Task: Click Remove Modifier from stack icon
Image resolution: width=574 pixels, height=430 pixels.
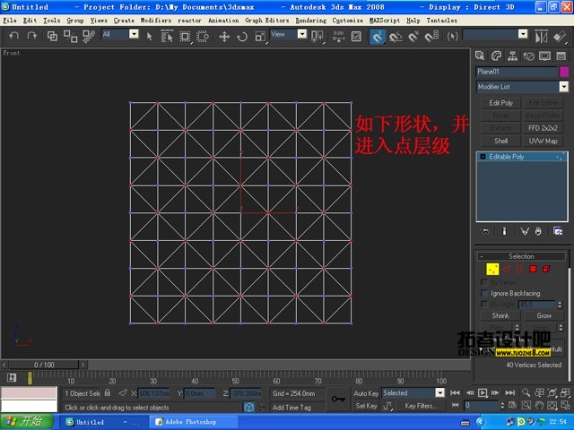Action: click(x=538, y=231)
